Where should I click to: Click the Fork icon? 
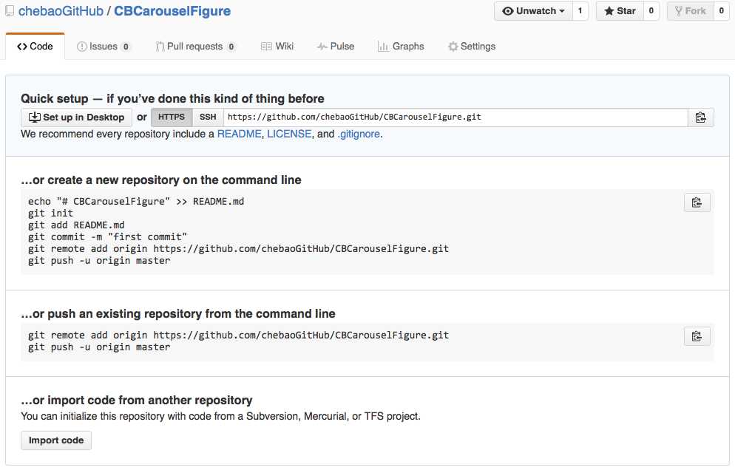tap(679, 11)
